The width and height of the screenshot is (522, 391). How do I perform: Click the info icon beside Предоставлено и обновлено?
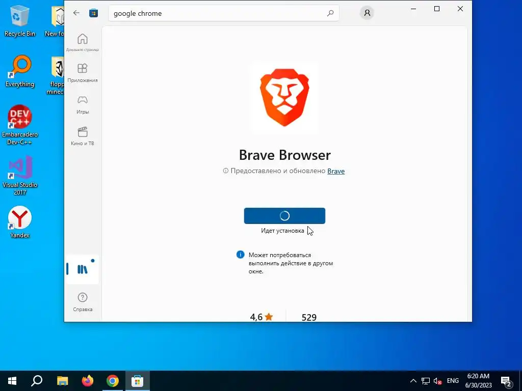tap(226, 171)
